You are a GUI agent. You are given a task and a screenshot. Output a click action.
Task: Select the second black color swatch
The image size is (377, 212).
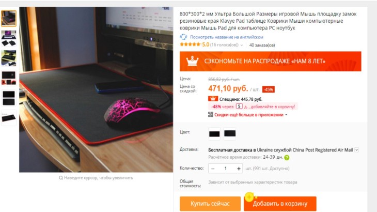[230, 134]
